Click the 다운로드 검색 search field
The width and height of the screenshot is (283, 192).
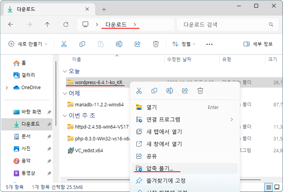tap(228, 24)
